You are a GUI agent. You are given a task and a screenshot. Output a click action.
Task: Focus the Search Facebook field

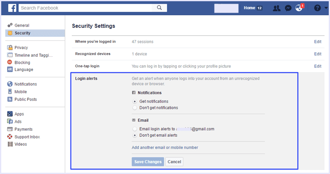pos(85,8)
